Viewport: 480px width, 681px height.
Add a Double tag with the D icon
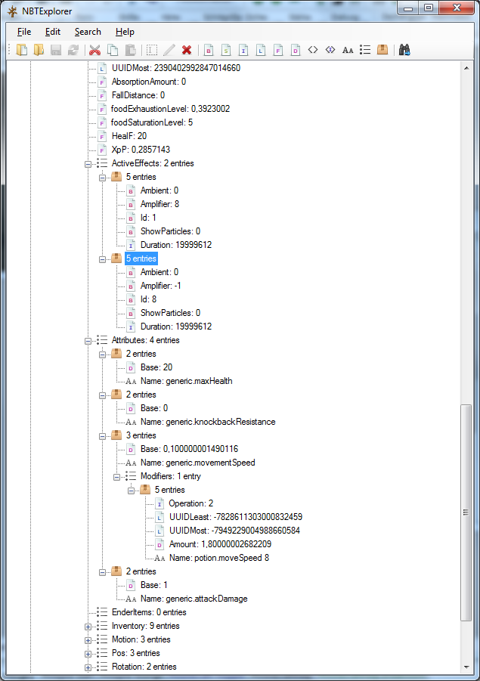coord(296,50)
